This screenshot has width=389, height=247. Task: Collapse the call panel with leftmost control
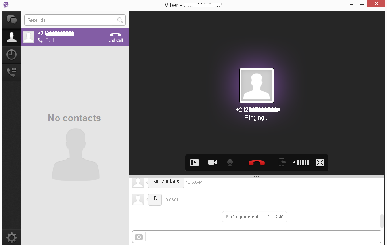[x=194, y=162]
